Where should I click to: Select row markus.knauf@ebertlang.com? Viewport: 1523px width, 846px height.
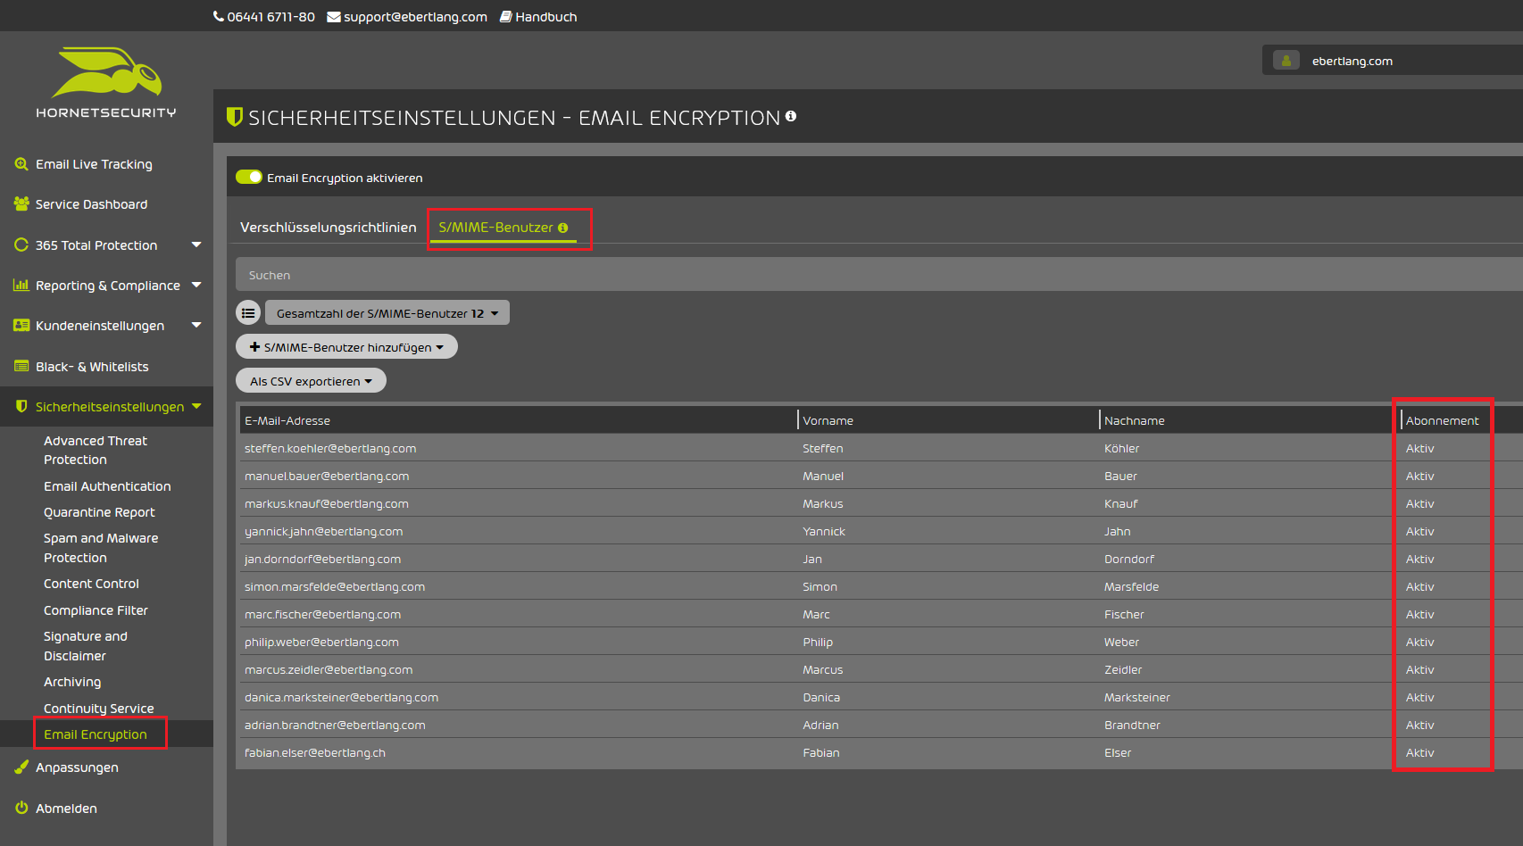(881, 503)
